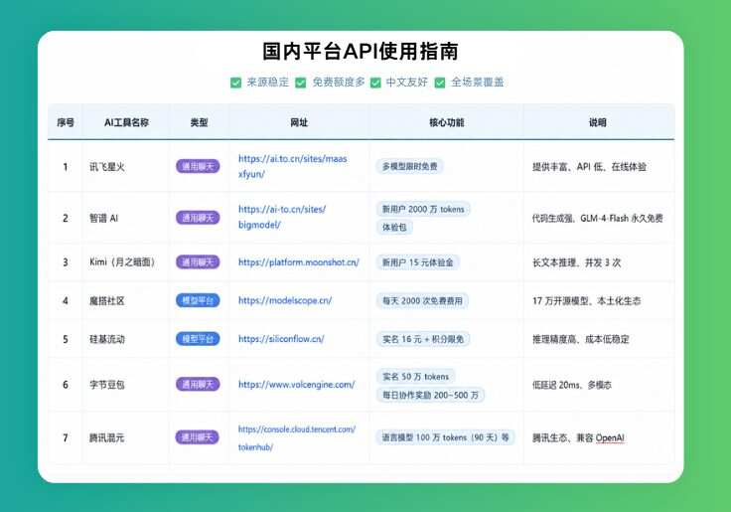Click the 通用聊天 badge in the Kimi row
The height and width of the screenshot is (512, 731).
tap(198, 262)
